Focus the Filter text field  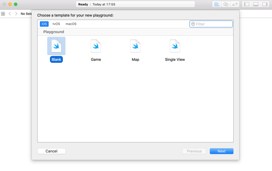point(211,24)
